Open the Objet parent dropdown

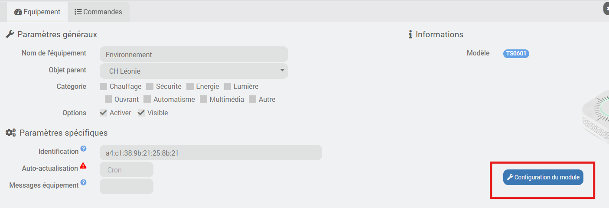pyautogui.click(x=194, y=71)
